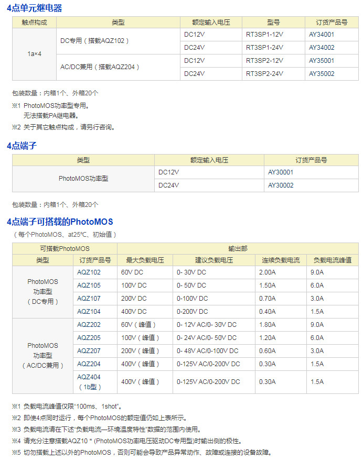Click the 负载电流峰值 column header
This screenshot has height=461, width=363.
[x=333, y=260]
